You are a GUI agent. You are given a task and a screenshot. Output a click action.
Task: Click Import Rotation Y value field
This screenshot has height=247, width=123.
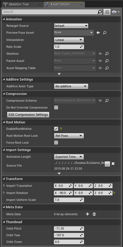coord(83,193)
